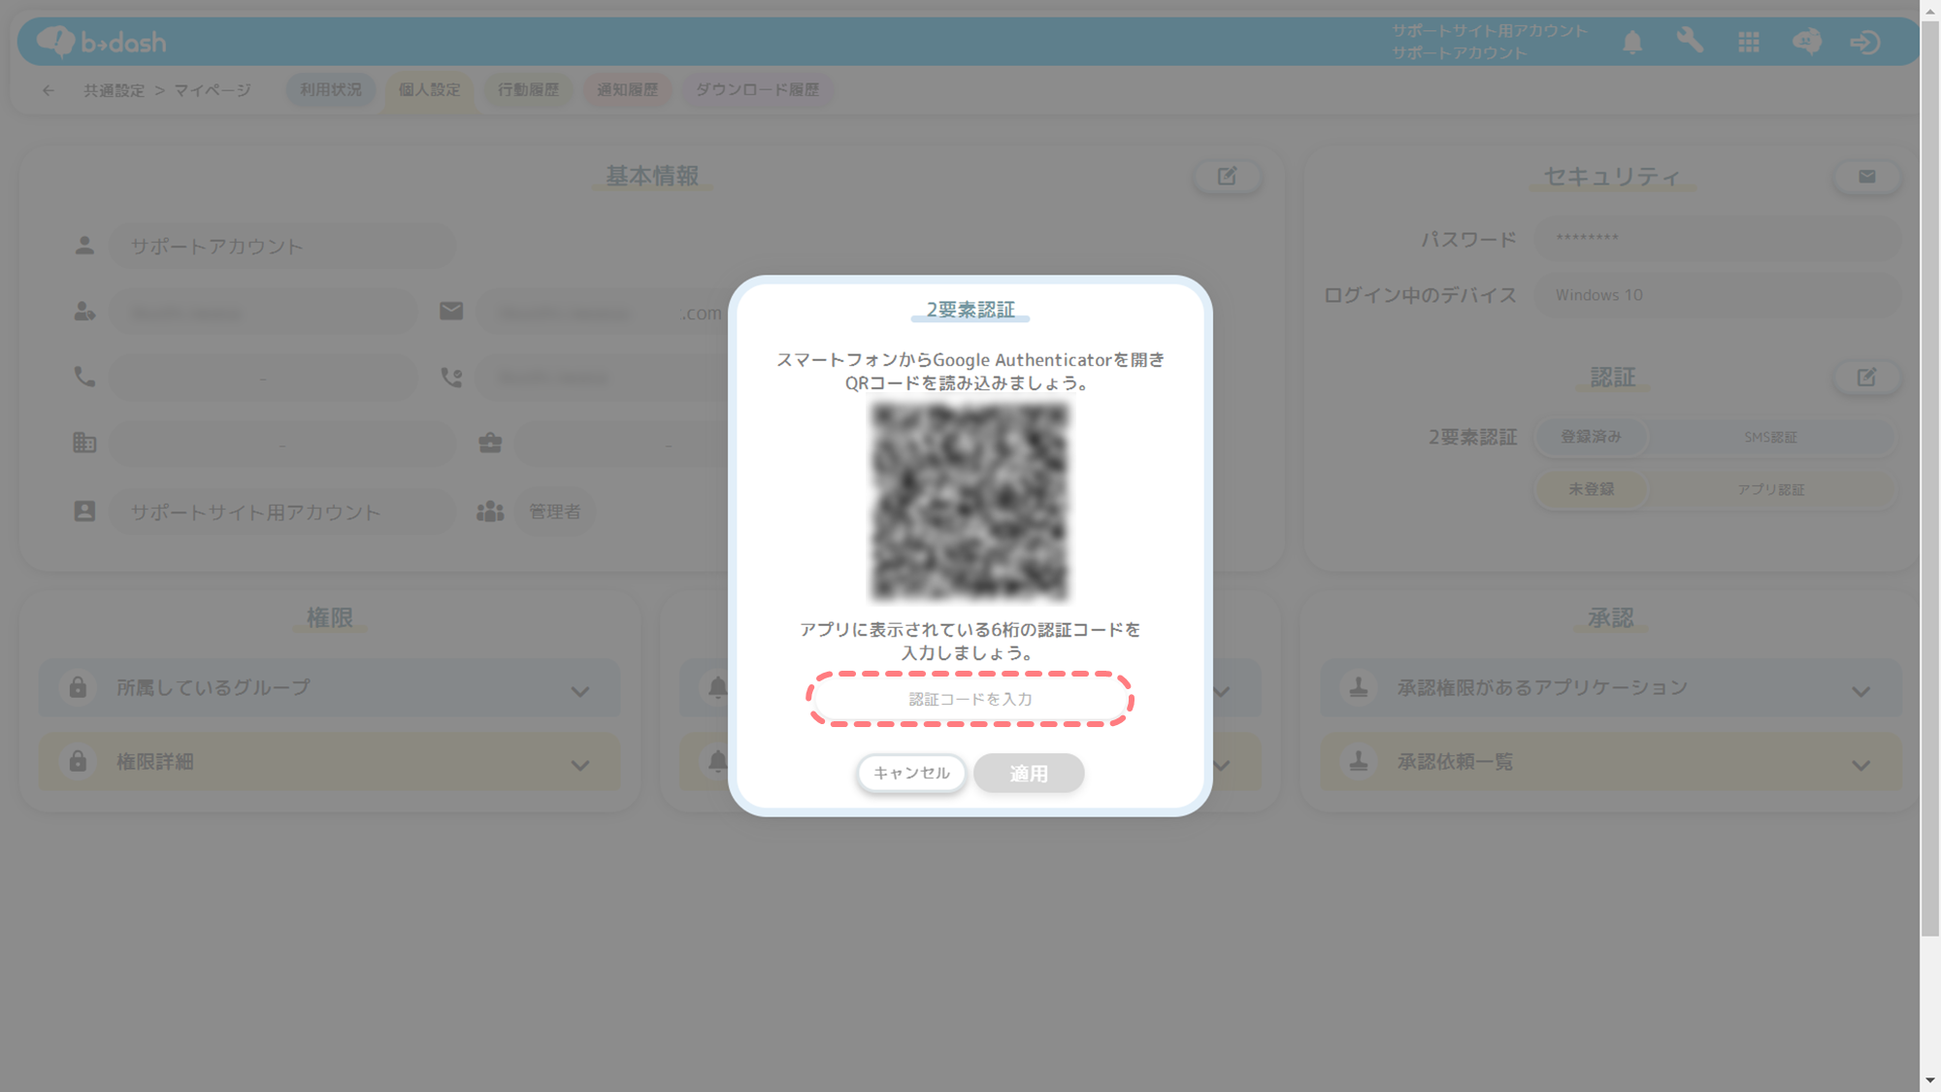Click the support chat bubble icon
1941x1092 pixels.
coord(1807,42)
